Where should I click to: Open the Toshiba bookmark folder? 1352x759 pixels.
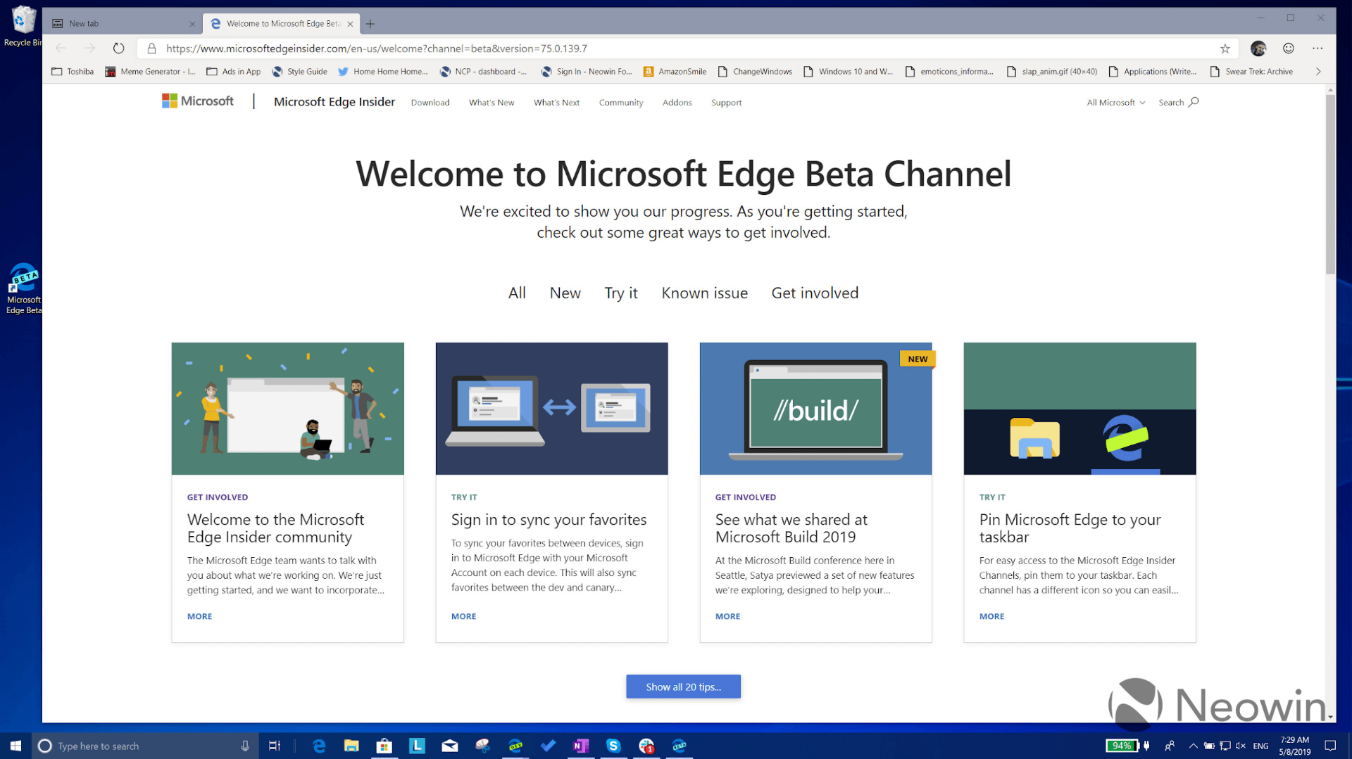click(x=73, y=72)
